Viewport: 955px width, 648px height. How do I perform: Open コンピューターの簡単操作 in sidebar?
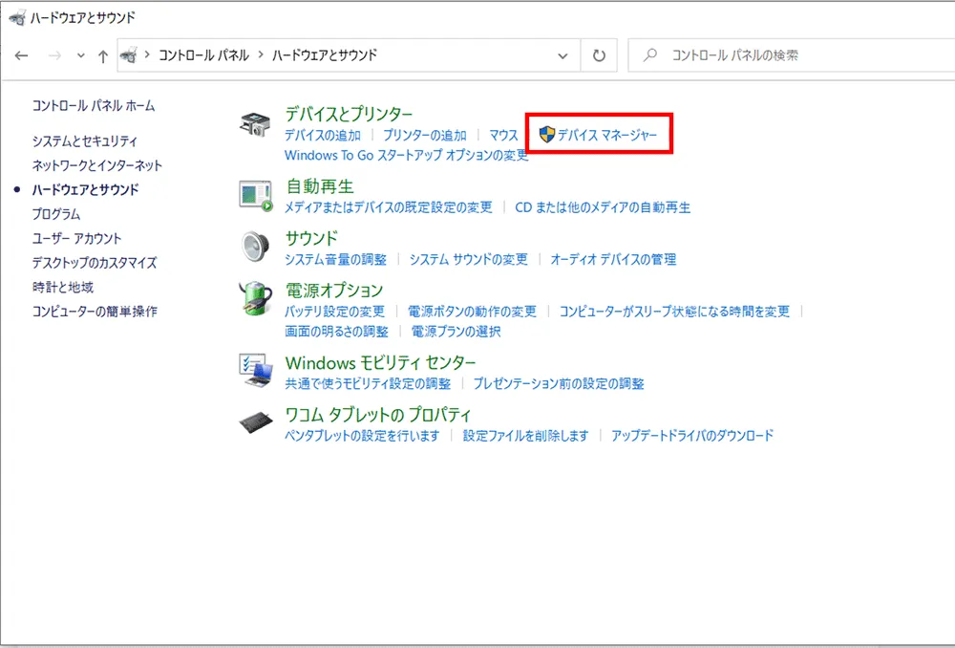pyautogui.click(x=95, y=312)
